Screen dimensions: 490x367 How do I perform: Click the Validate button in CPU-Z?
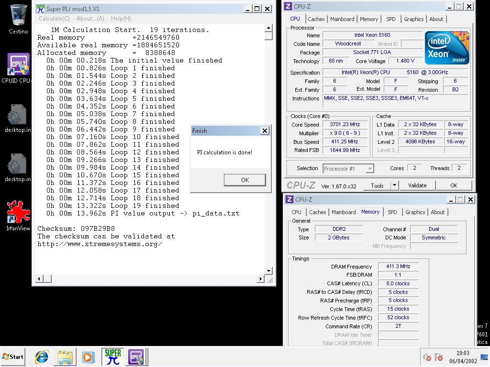(x=417, y=186)
